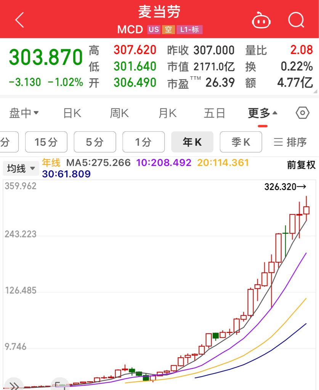Tap the US market tag
Image resolution: width=319 pixels, height=390 pixels.
[x=154, y=30]
